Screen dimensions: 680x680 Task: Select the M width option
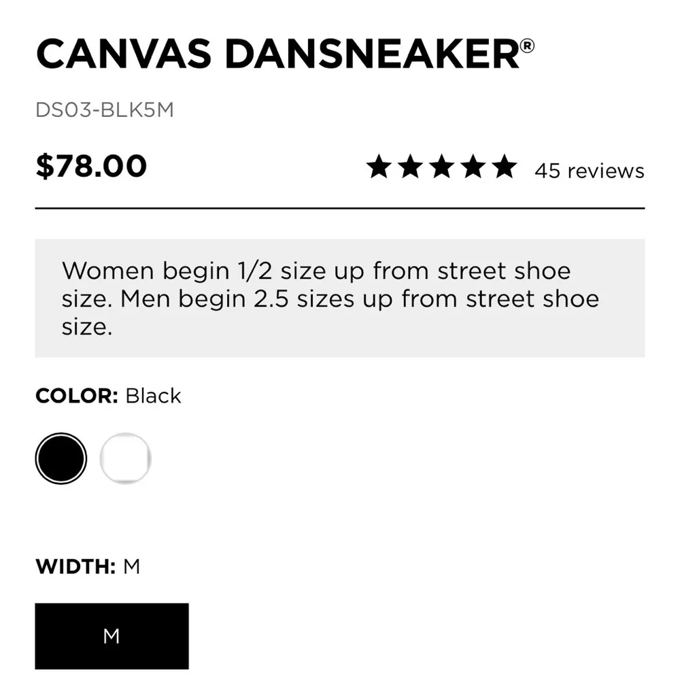[112, 636]
